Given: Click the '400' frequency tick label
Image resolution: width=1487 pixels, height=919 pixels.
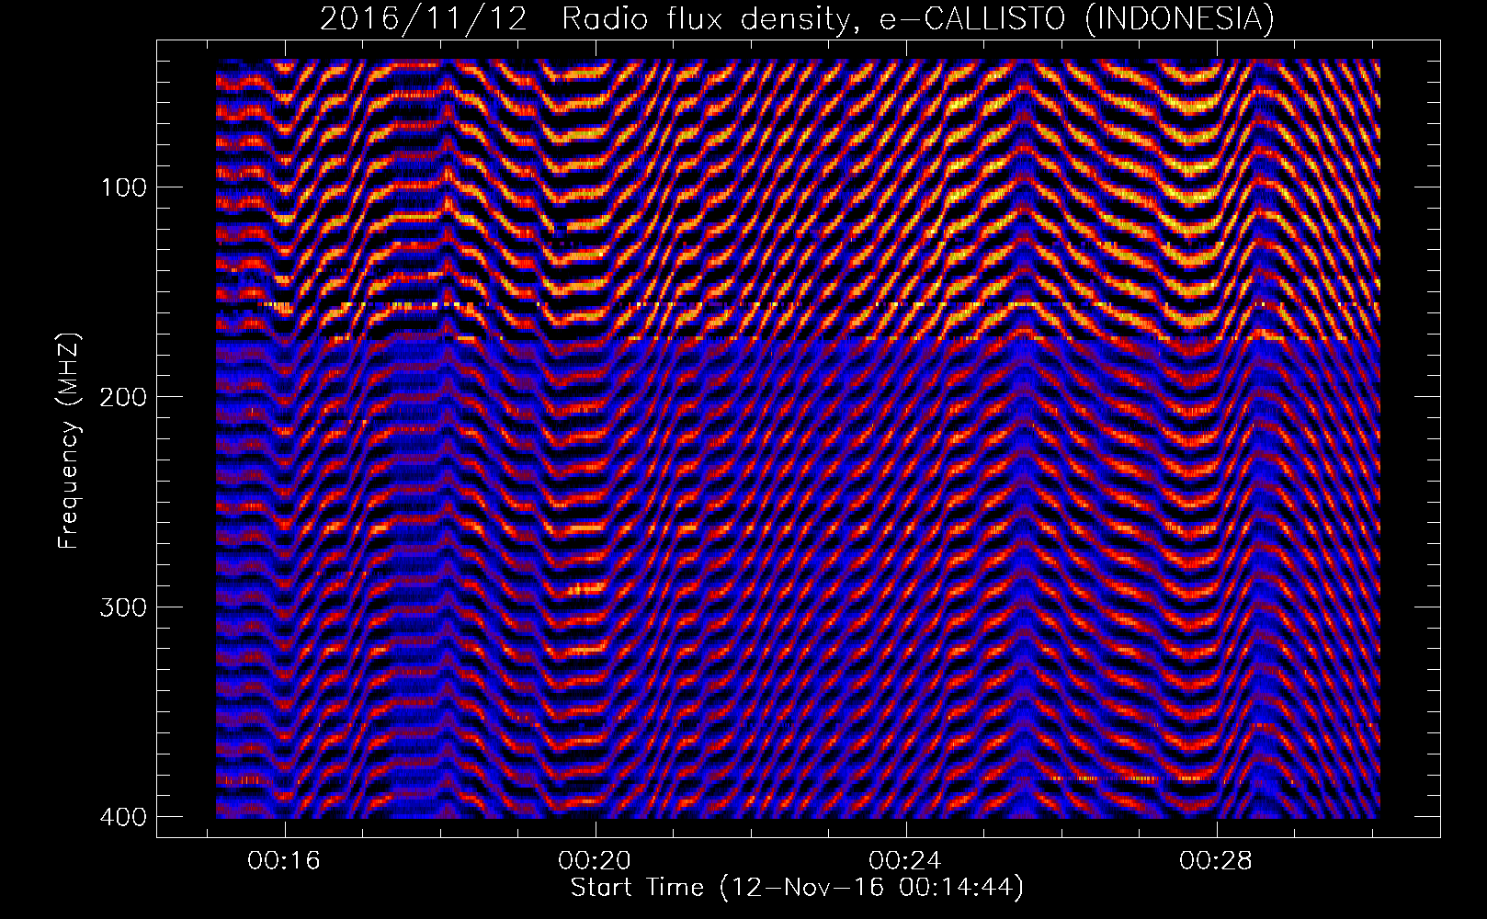Looking at the screenshot, I should click(122, 816).
